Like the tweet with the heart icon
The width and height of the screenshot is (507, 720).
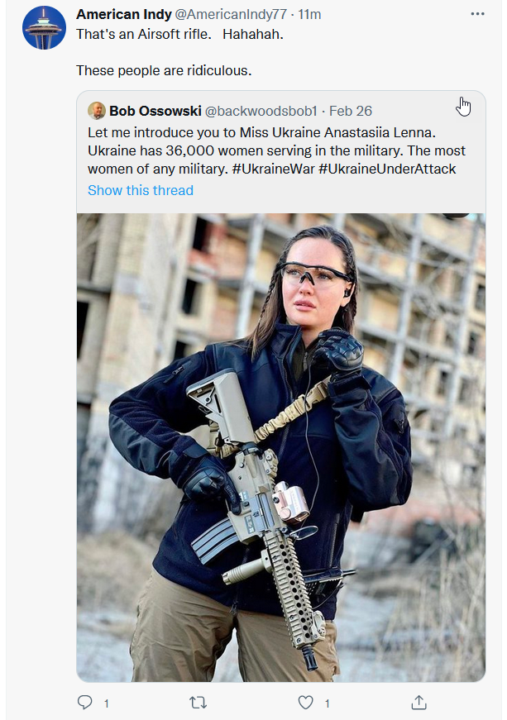click(306, 703)
